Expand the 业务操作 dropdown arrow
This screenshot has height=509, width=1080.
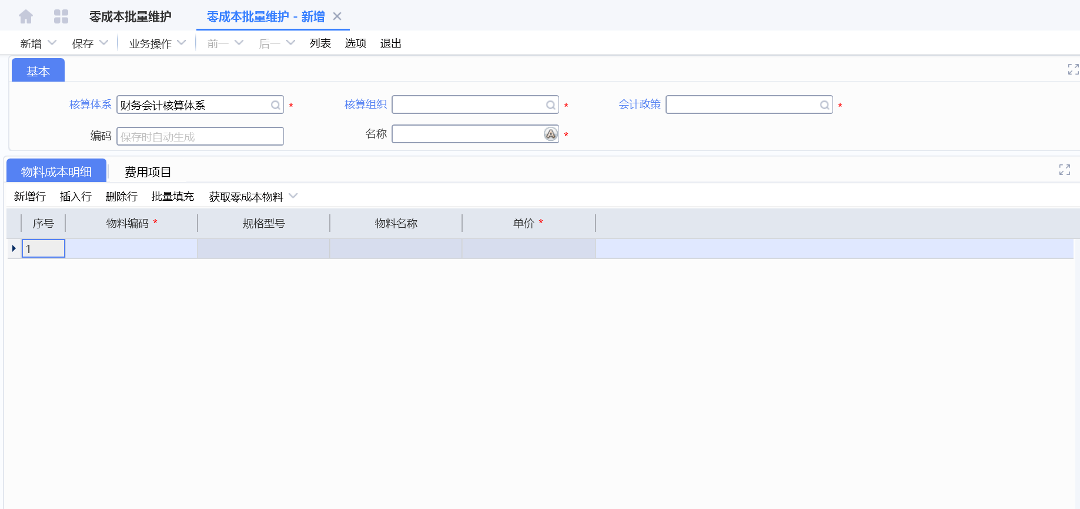[x=181, y=43]
